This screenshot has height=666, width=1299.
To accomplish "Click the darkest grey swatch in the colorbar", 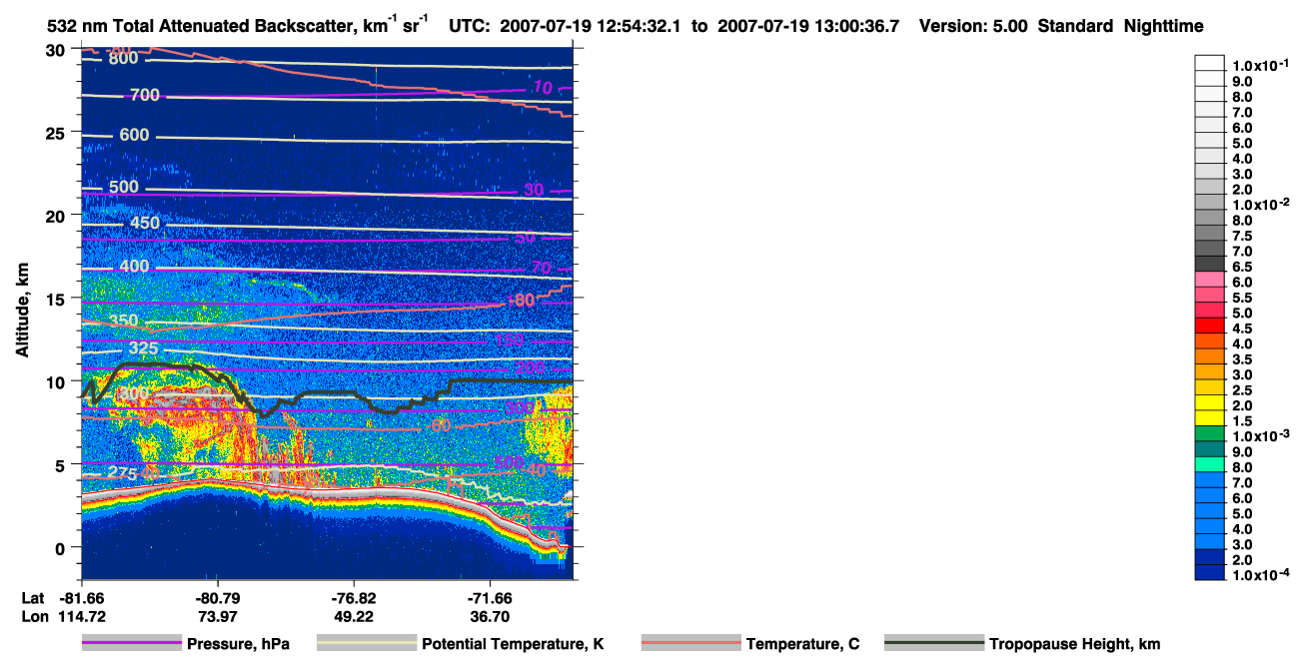I will pos(1210,263).
